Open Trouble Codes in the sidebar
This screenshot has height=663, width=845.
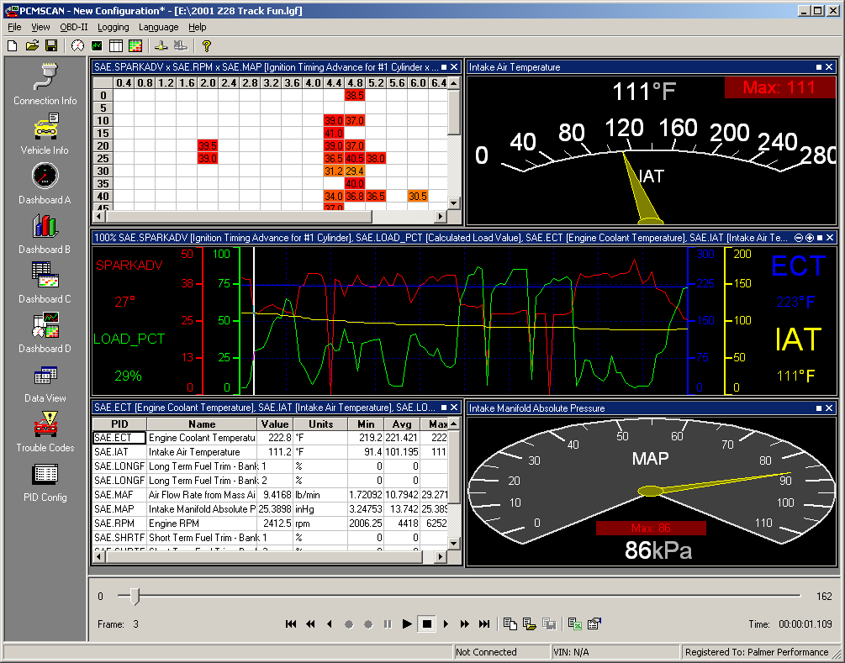click(x=45, y=431)
